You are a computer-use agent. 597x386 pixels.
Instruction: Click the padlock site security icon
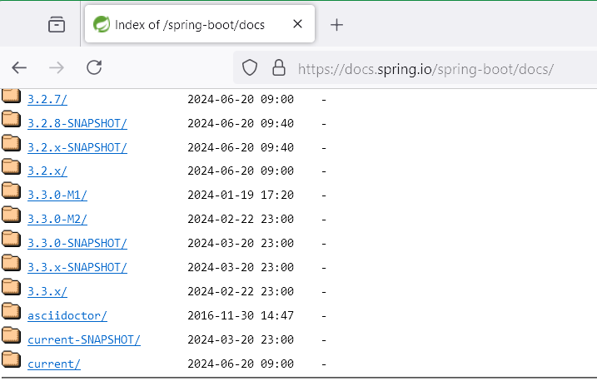pyautogui.click(x=279, y=67)
